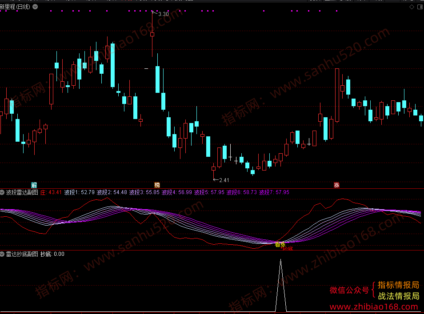Click the 抄底: 0.00 value

pyautogui.click(x=52, y=254)
